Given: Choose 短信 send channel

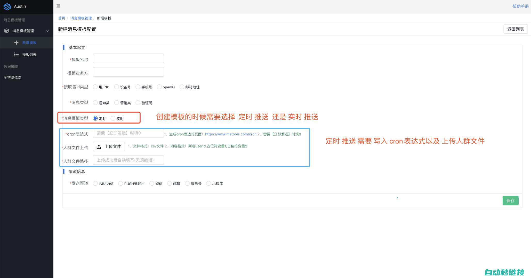Looking at the screenshot, I should click(x=152, y=184).
